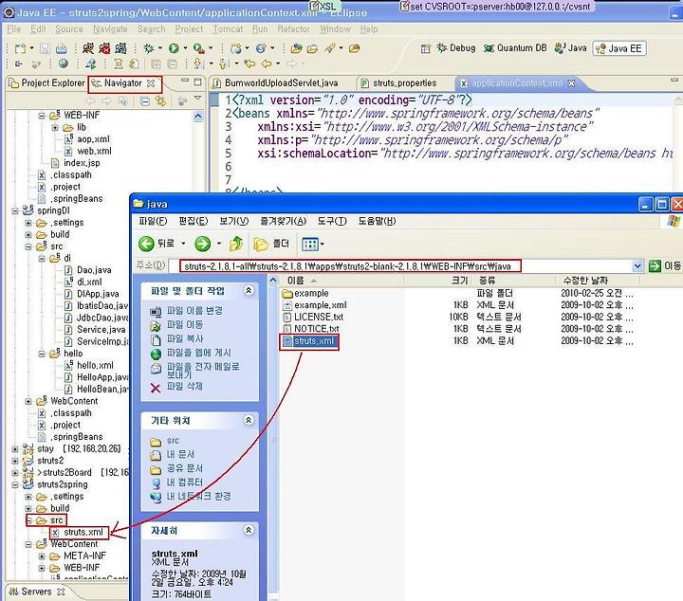683x601 pixels.
Task: Click the Open Perspective icon
Action: pos(426,48)
